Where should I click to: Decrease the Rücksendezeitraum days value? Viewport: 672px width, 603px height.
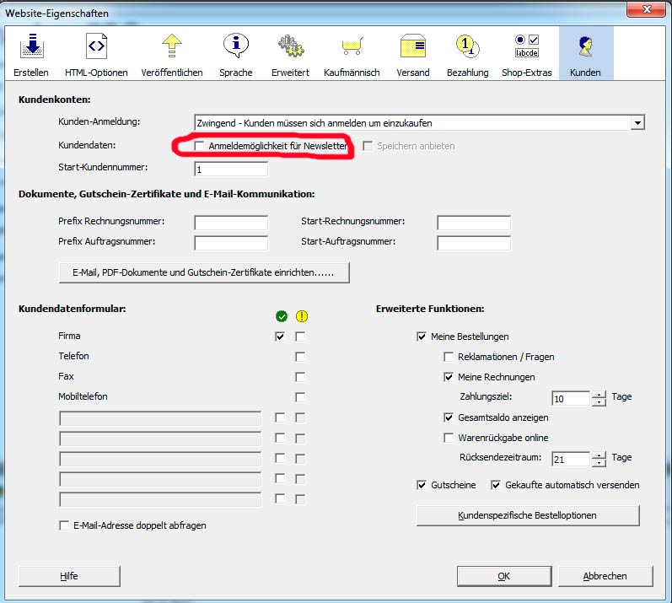(x=599, y=463)
